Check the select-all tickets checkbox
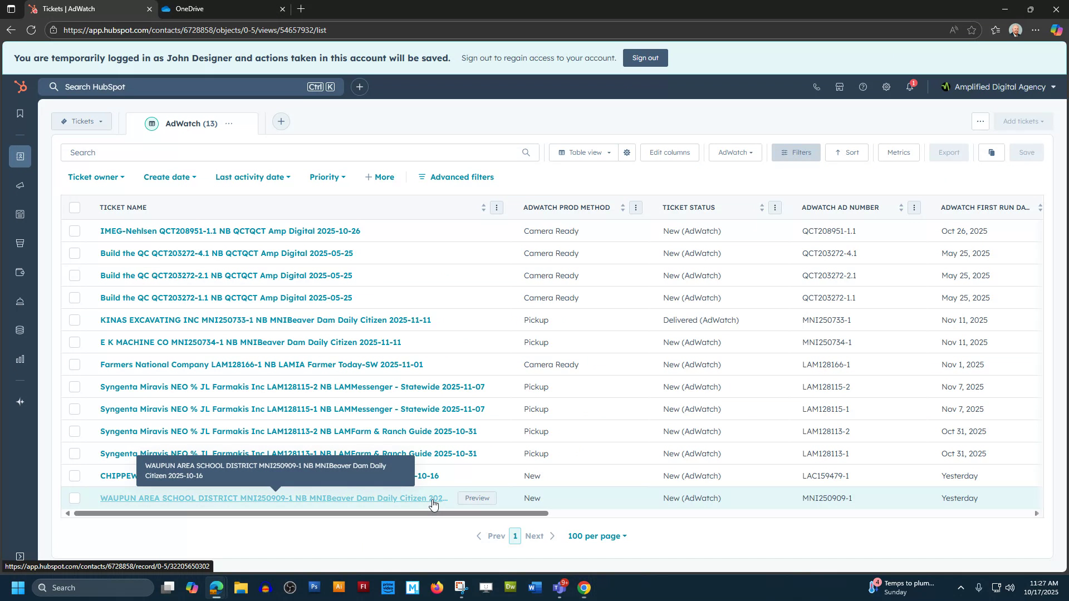 pyautogui.click(x=74, y=207)
